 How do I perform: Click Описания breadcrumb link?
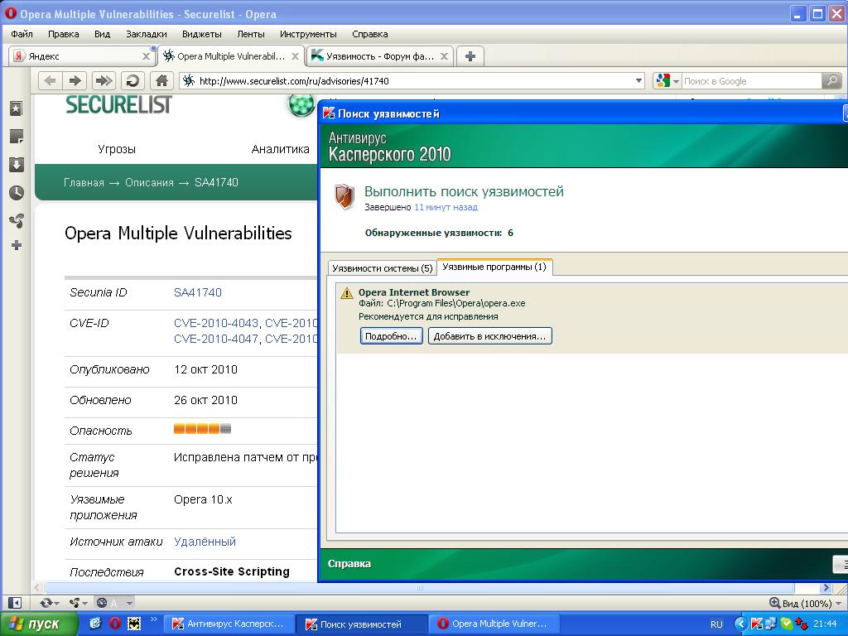tap(149, 182)
